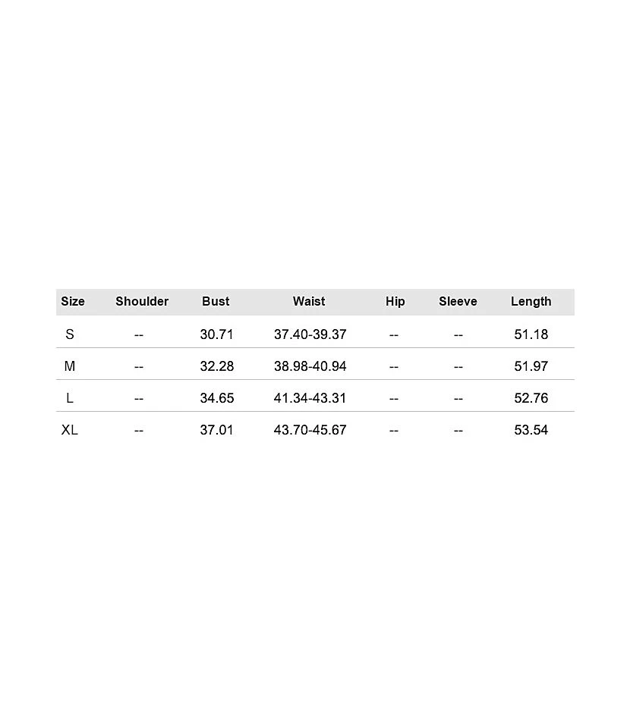Click the Size column header
This screenshot has height=728, width=630.
coord(73,302)
